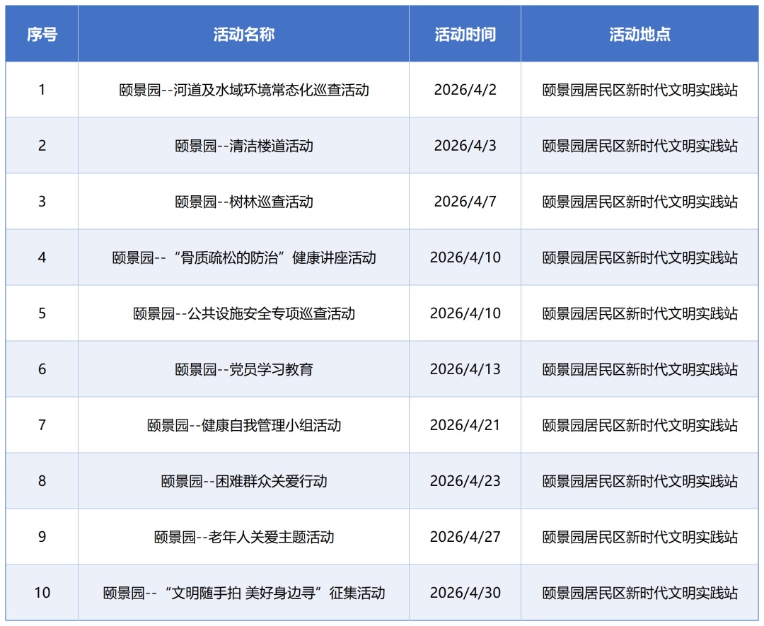Click the date 2026/4/13

point(465,369)
